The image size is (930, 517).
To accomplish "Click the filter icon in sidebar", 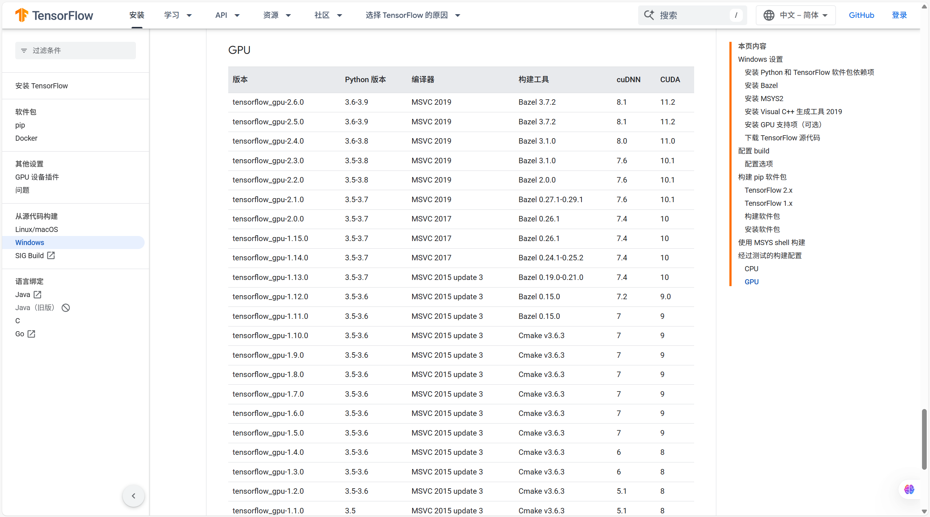I will pyautogui.click(x=24, y=51).
